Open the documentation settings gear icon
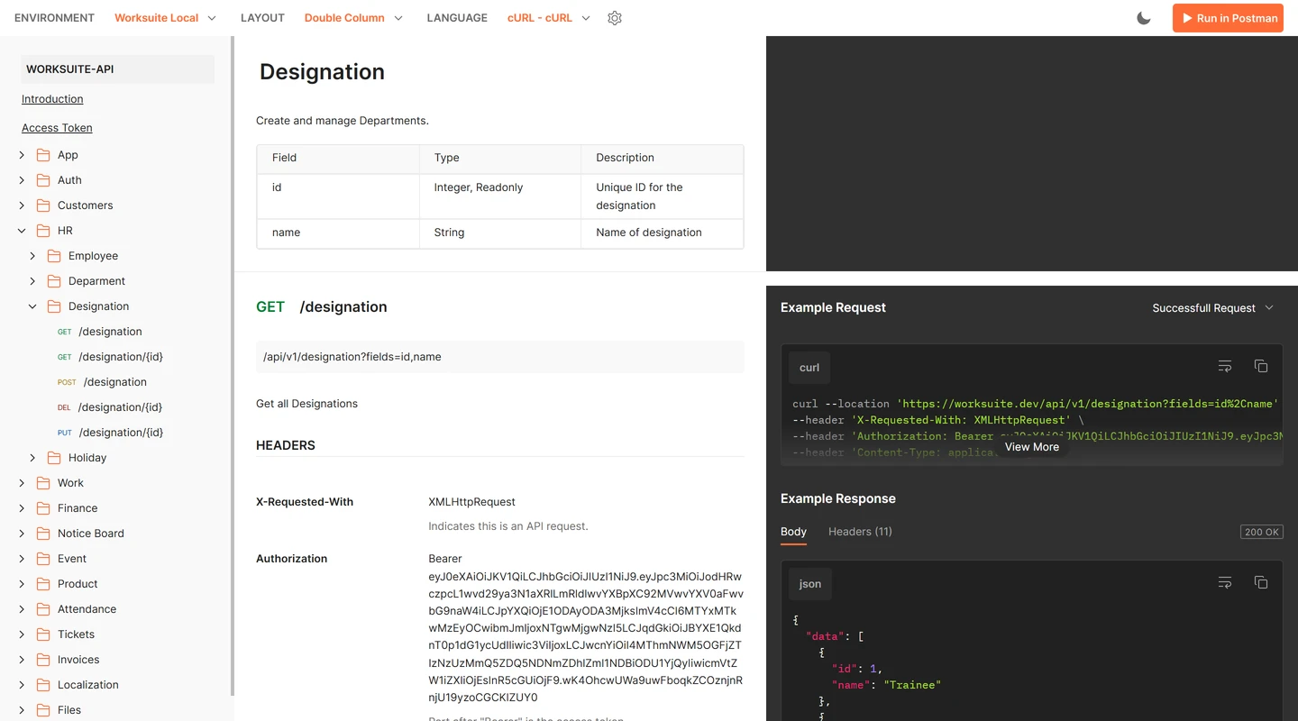The width and height of the screenshot is (1298, 721). point(615,18)
